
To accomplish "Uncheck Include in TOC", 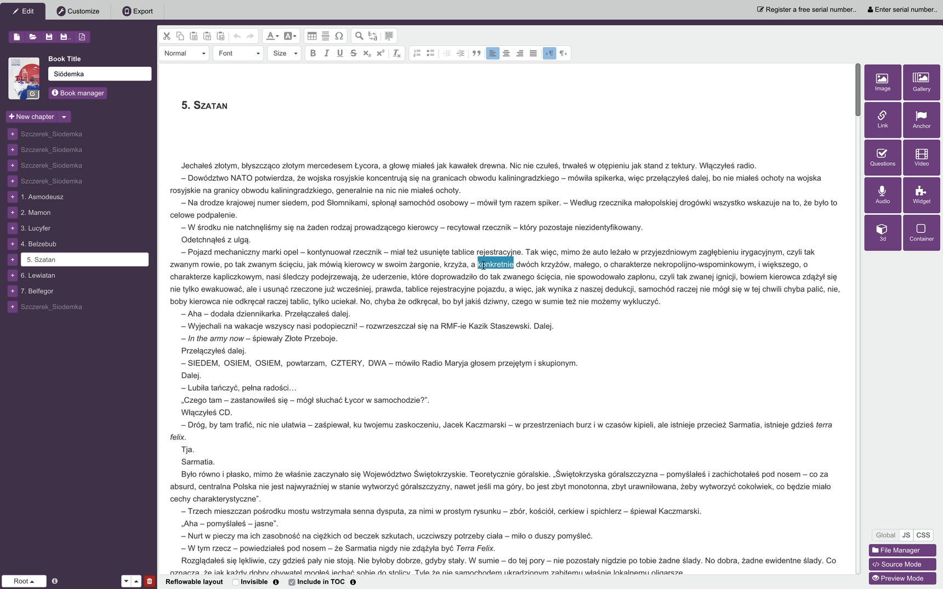I will (x=292, y=582).
